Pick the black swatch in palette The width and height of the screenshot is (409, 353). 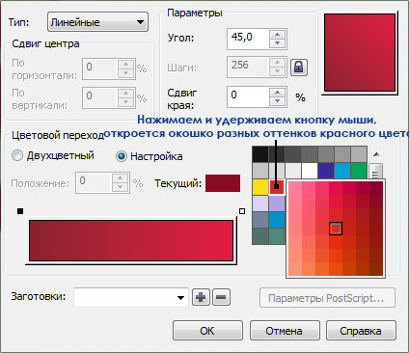[260, 154]
